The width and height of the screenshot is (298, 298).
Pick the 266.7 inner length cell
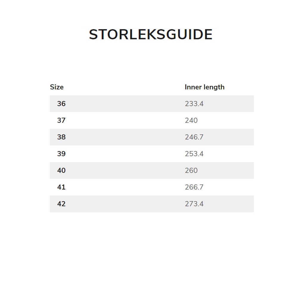coord(194,187)
